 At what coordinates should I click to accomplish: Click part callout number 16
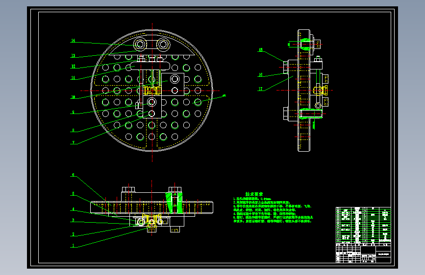260,75
